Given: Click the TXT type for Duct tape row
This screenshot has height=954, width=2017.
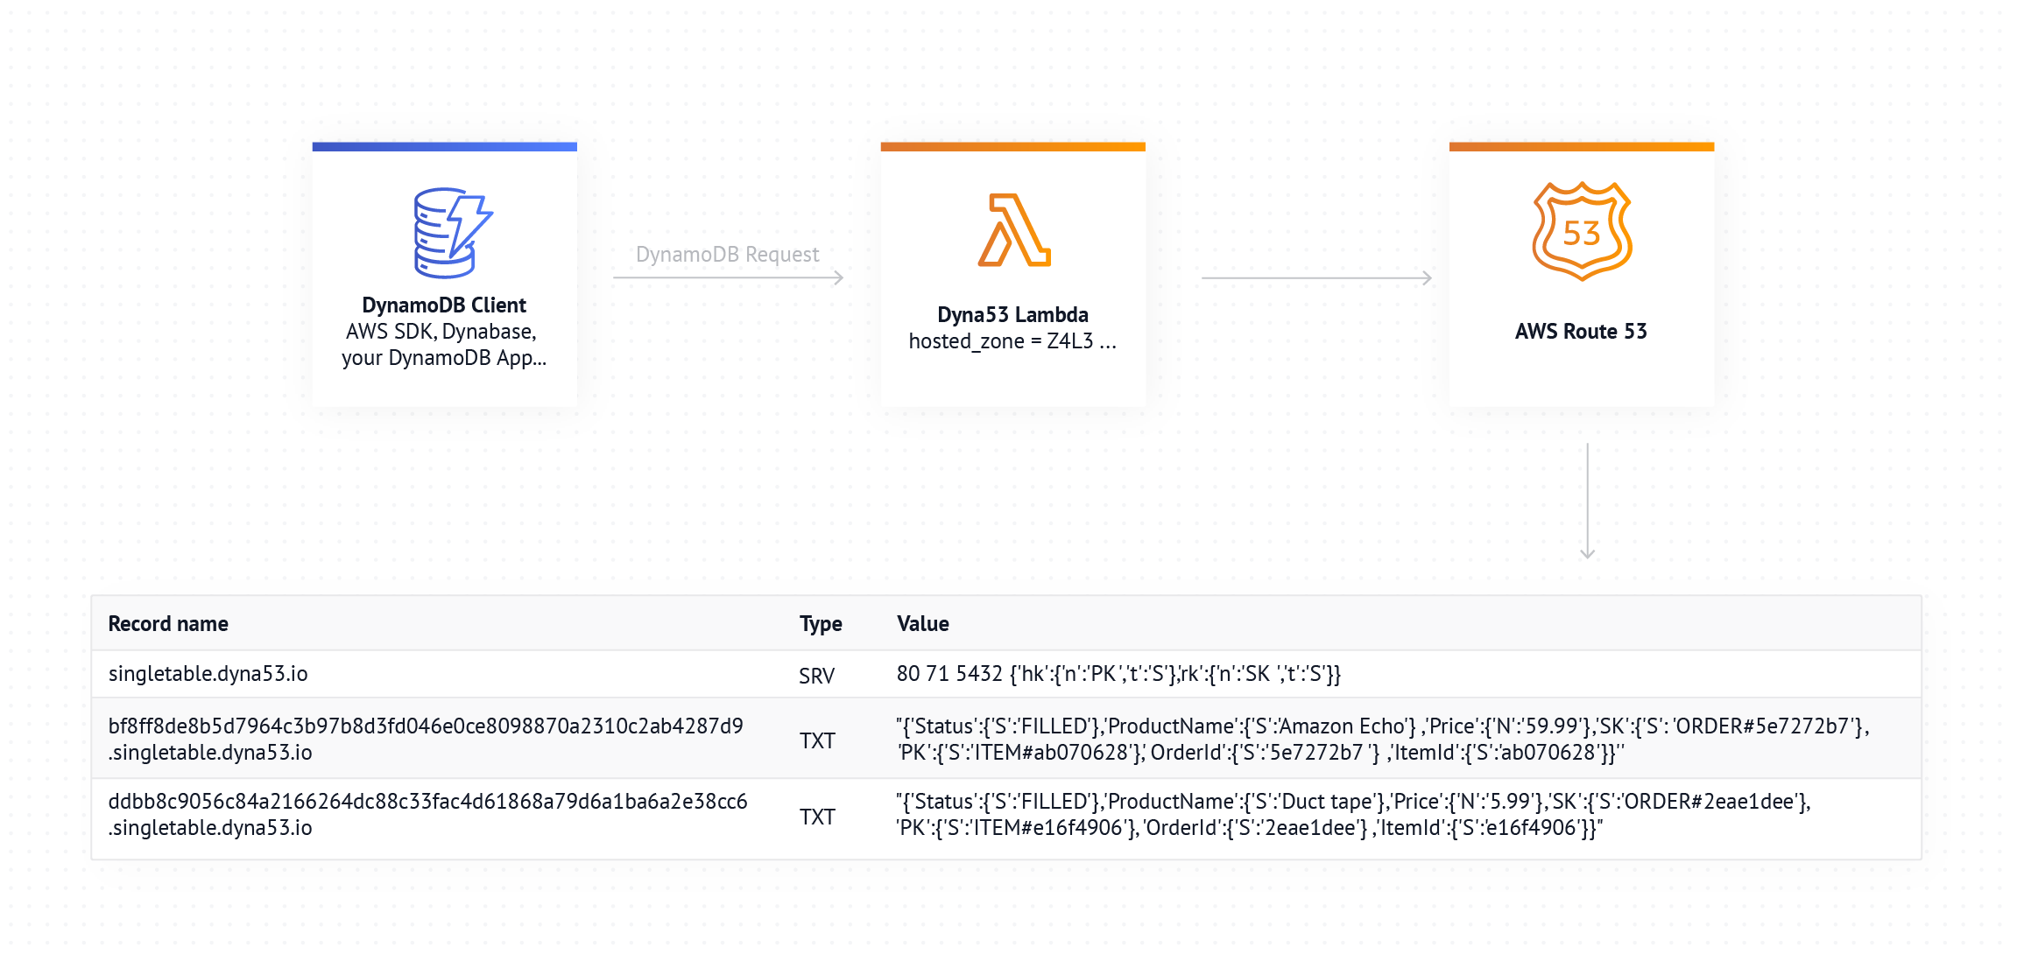Looking at the screenshot, I should click(816, 817).
